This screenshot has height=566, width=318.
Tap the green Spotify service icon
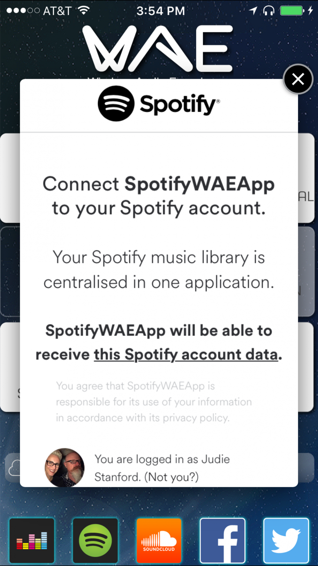[x=95, y=540]
